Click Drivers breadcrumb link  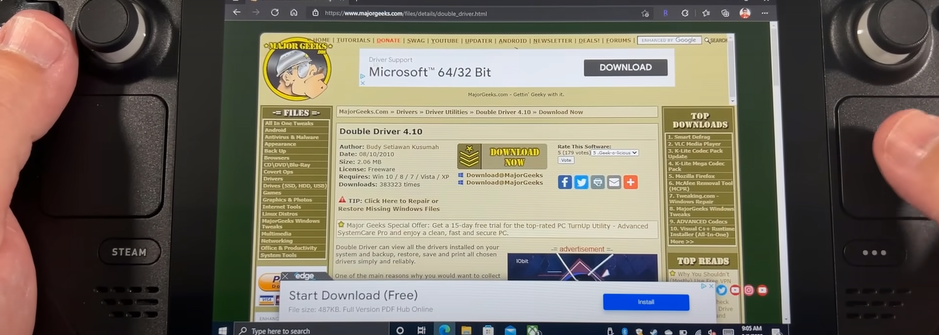coord(406,112)
